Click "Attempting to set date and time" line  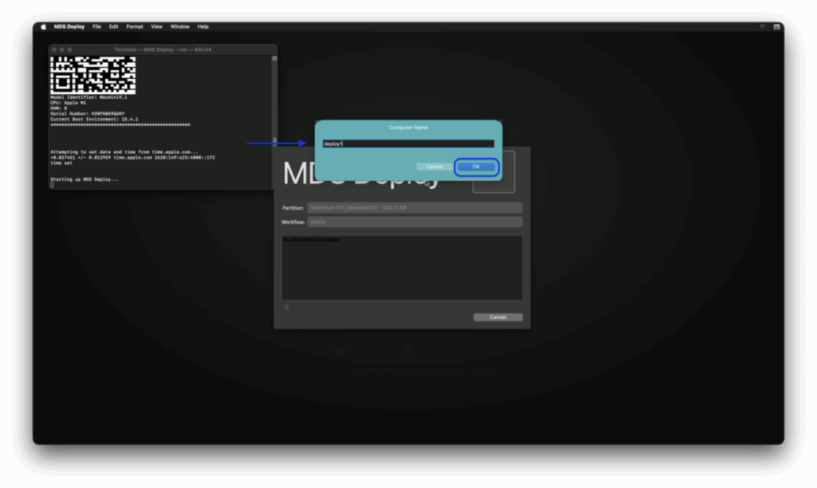tap(124, 152)
